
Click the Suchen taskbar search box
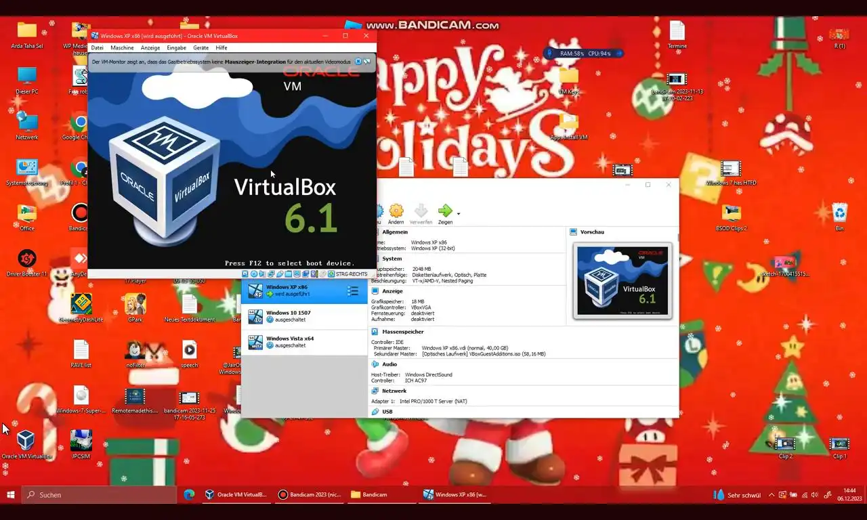click(x=100, y=495)
